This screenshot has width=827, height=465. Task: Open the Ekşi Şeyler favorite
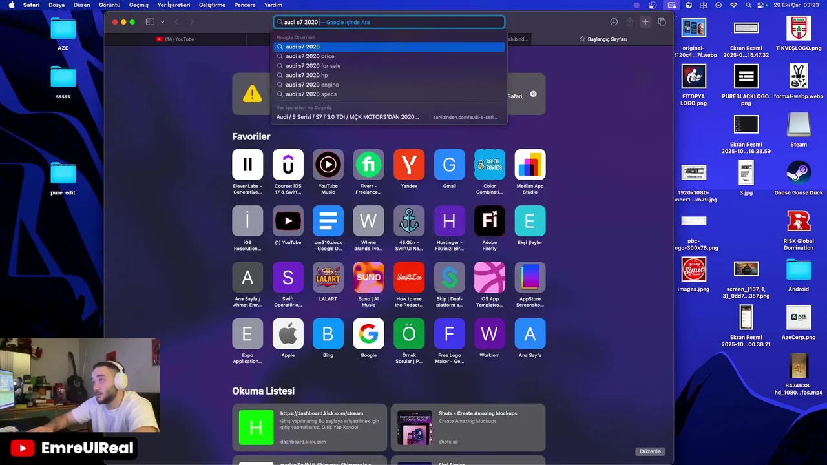pyautogui.click(x=530, y=221)
